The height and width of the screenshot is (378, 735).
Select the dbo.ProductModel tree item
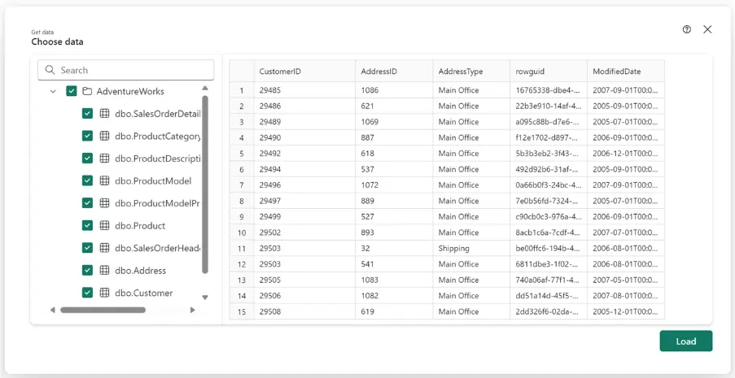pos(153,180)
